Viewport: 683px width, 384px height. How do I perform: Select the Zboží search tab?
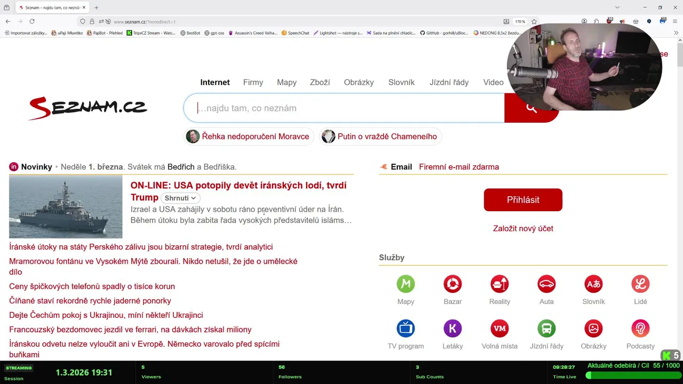point(320,82)
